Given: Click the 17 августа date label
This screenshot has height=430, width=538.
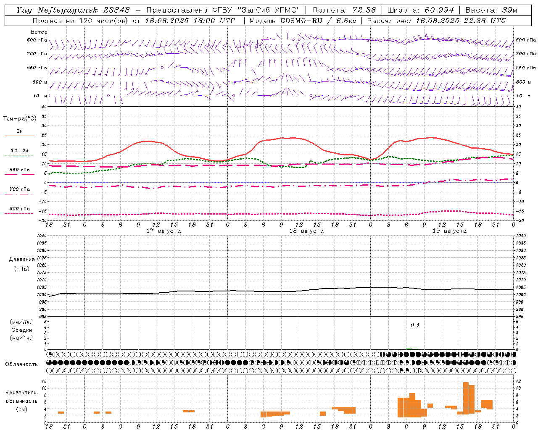Looking at the screenshot, I should tap(164, 231).
